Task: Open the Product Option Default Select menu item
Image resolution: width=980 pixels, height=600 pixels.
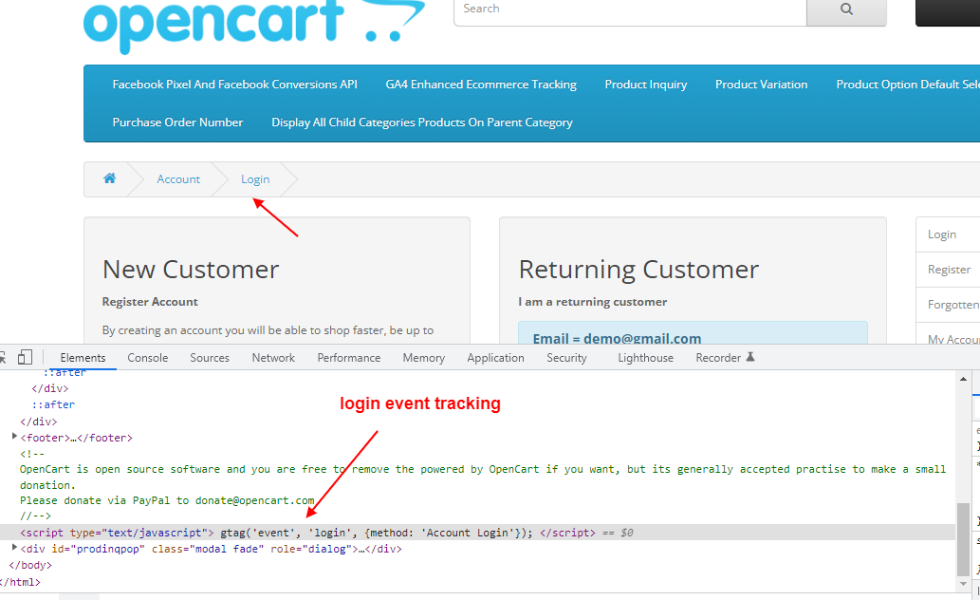Action: [x=908, y=84]
